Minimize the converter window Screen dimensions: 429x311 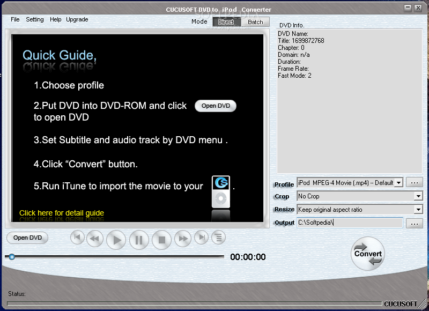pyautogui.click(x=408, y=8)
